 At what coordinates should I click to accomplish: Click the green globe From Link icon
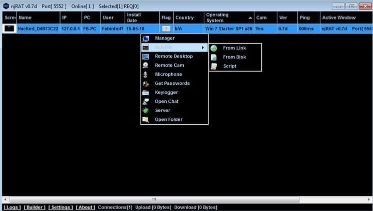[x=214, y=48]
